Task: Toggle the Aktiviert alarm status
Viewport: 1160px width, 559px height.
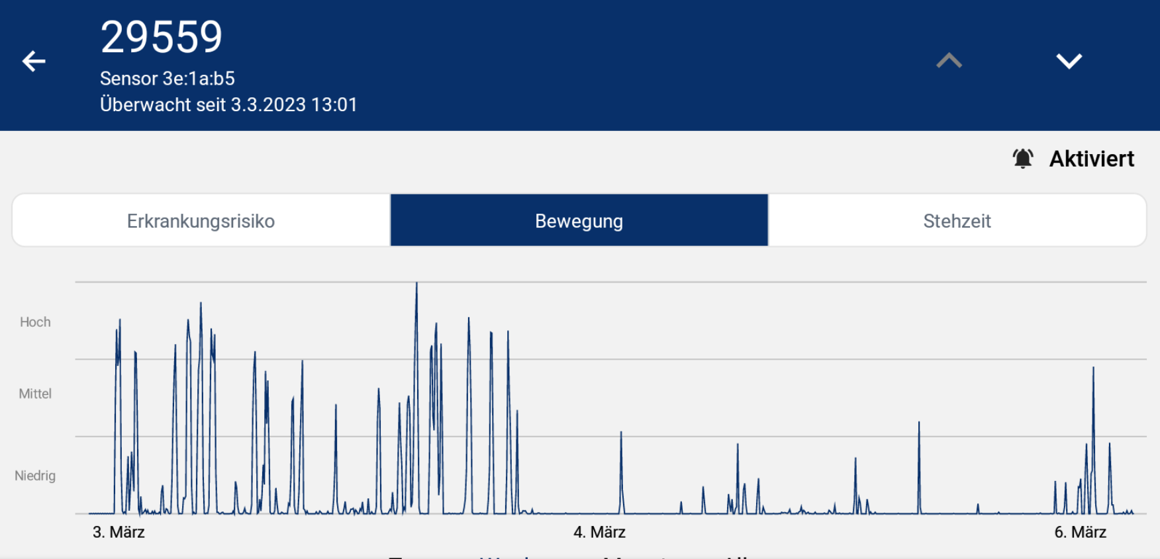Action: pyautogui.click(x=1091, y=159)
